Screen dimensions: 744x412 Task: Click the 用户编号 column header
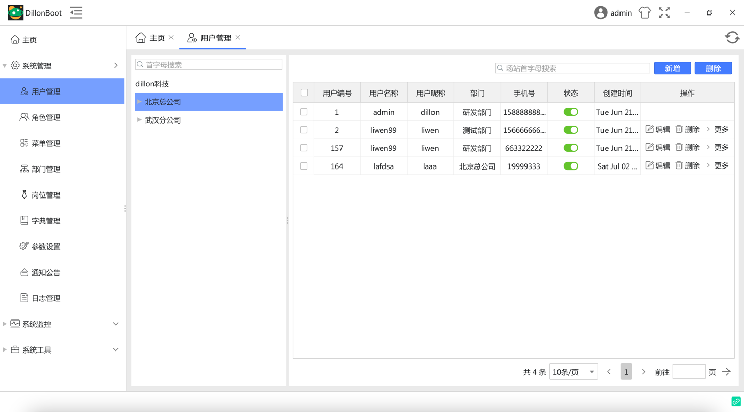tap(337, 93)
